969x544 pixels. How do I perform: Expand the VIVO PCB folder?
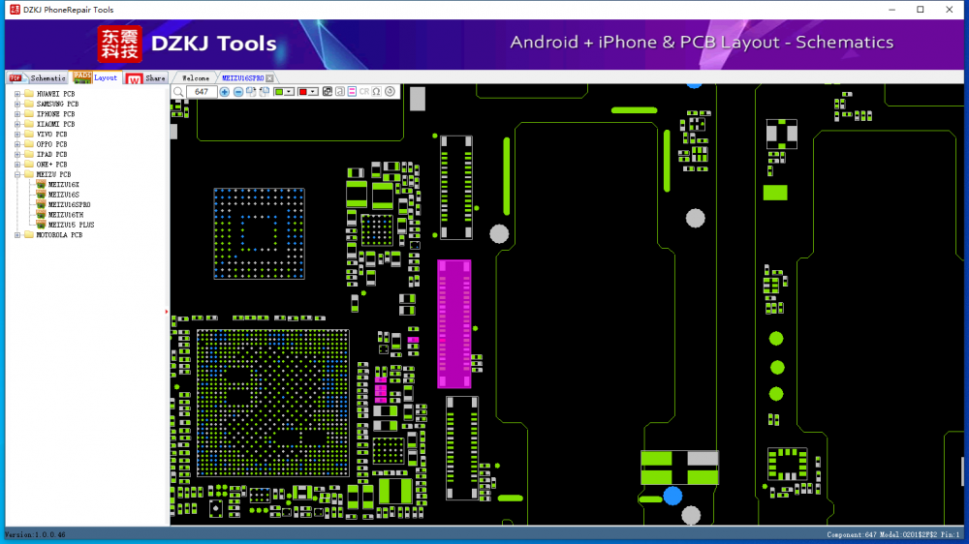17,134
